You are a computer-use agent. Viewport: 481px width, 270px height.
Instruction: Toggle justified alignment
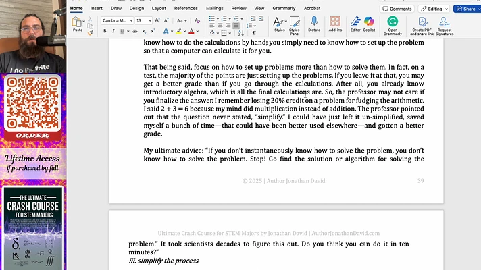pos(236,26)
